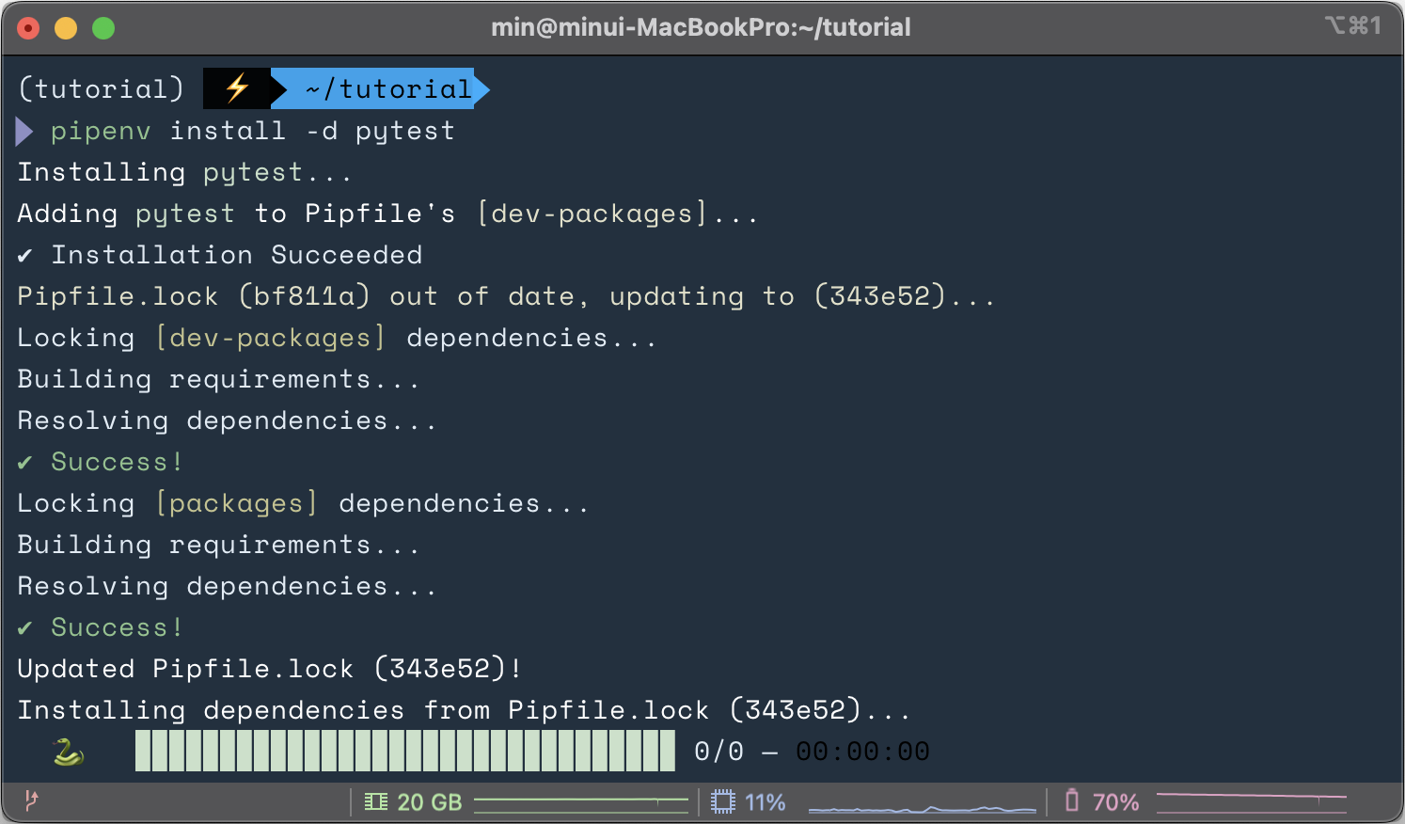Click the checkmark next to the second Success message
1405x824 pixels.
(24, 626)
